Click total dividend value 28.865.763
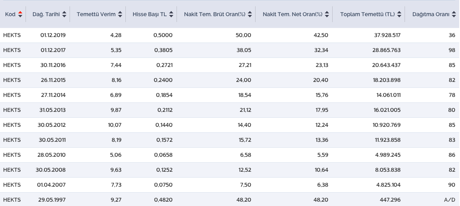Viewport: 460px width, 206px height. coord(386,50)
